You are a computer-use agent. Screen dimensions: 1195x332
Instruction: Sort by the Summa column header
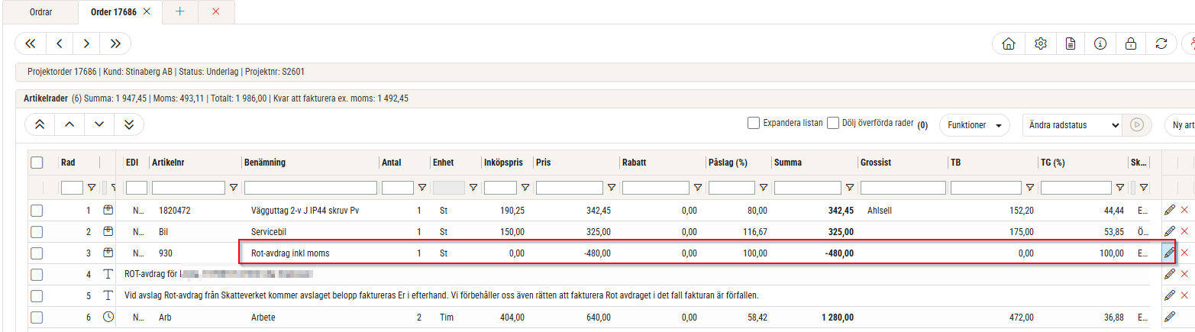pos(786,162)
